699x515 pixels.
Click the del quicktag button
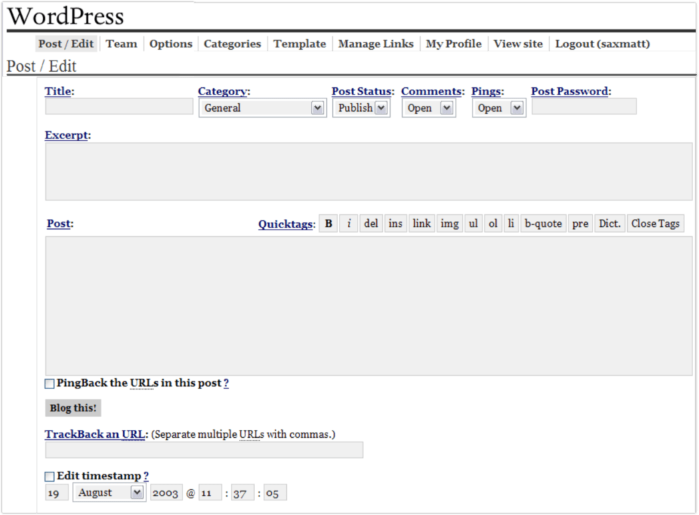(x=371, y=224)
